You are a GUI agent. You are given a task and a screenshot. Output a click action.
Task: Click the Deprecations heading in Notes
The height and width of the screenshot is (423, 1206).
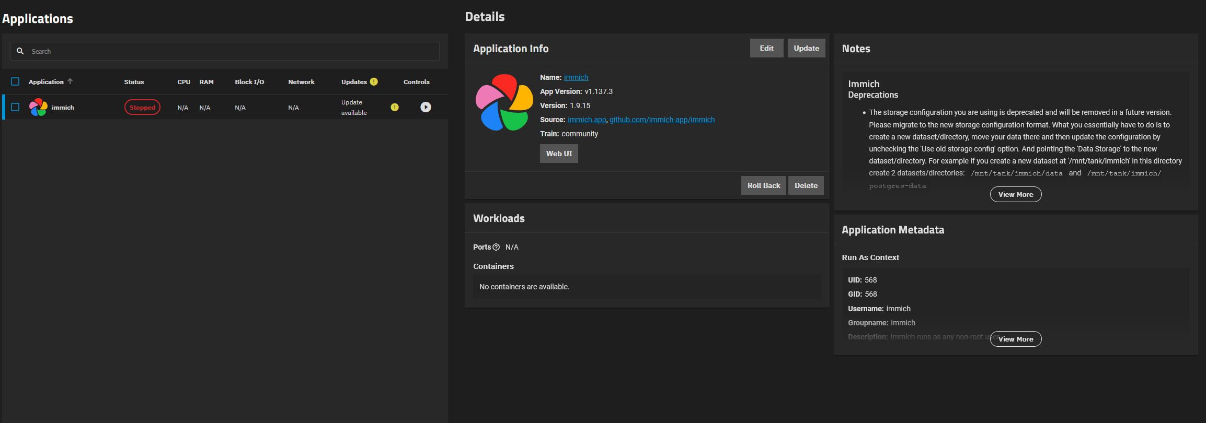coord(873,95)
